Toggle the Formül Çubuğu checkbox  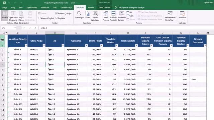pos(57,13)
